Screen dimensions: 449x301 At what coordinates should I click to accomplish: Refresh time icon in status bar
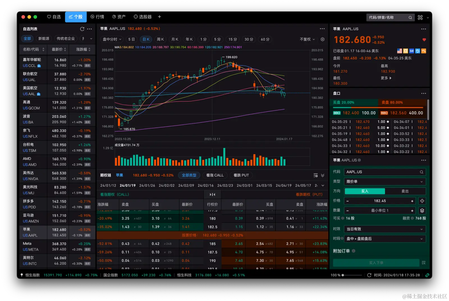tap(369, 275)
